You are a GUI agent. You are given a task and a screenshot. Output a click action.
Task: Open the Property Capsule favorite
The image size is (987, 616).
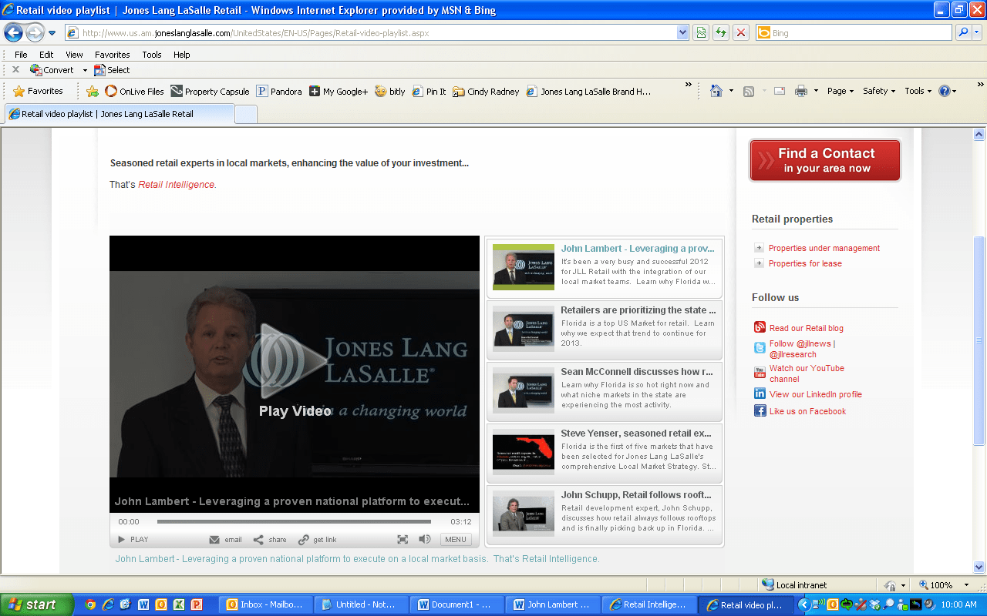(210, 91)
